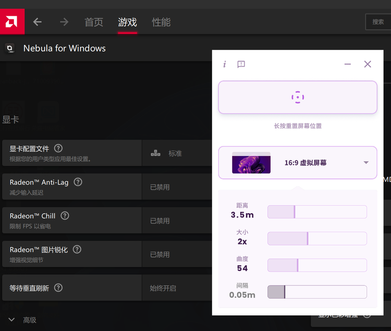This screenshot has height=331, width=391.
Task: Close the Nebula popup window
Action: (x=368, y=64)
